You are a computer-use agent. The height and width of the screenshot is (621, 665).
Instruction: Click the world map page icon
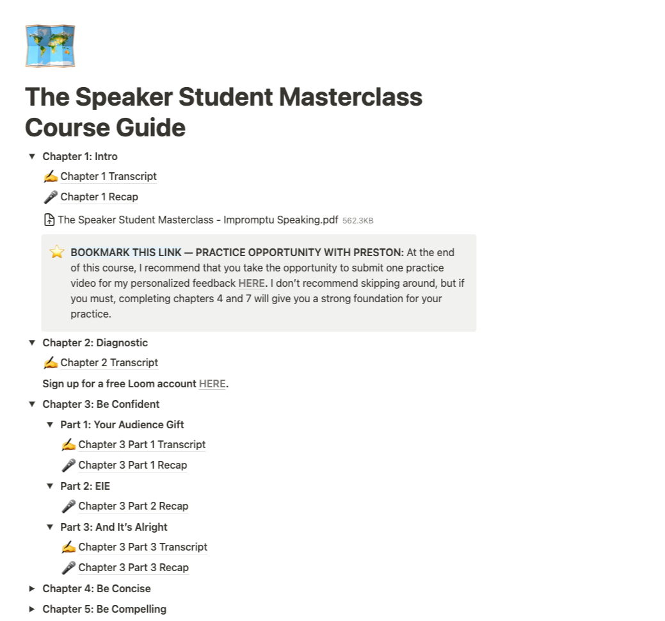coord(50,46)
